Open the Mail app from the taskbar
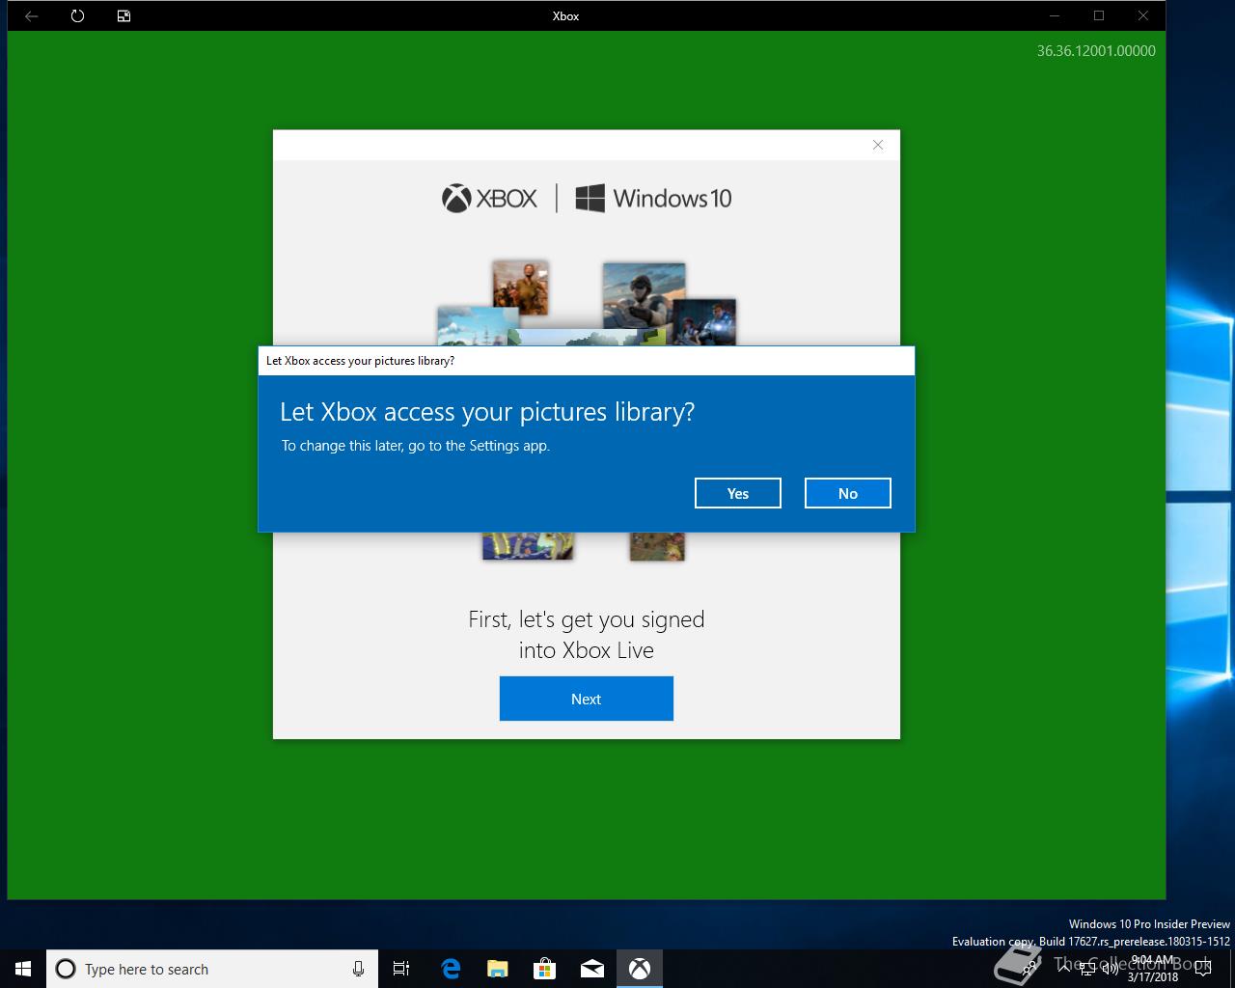 592,969
